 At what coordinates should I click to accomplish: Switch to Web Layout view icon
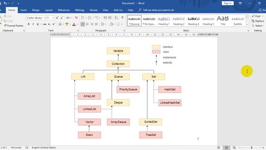pos(234,147)
